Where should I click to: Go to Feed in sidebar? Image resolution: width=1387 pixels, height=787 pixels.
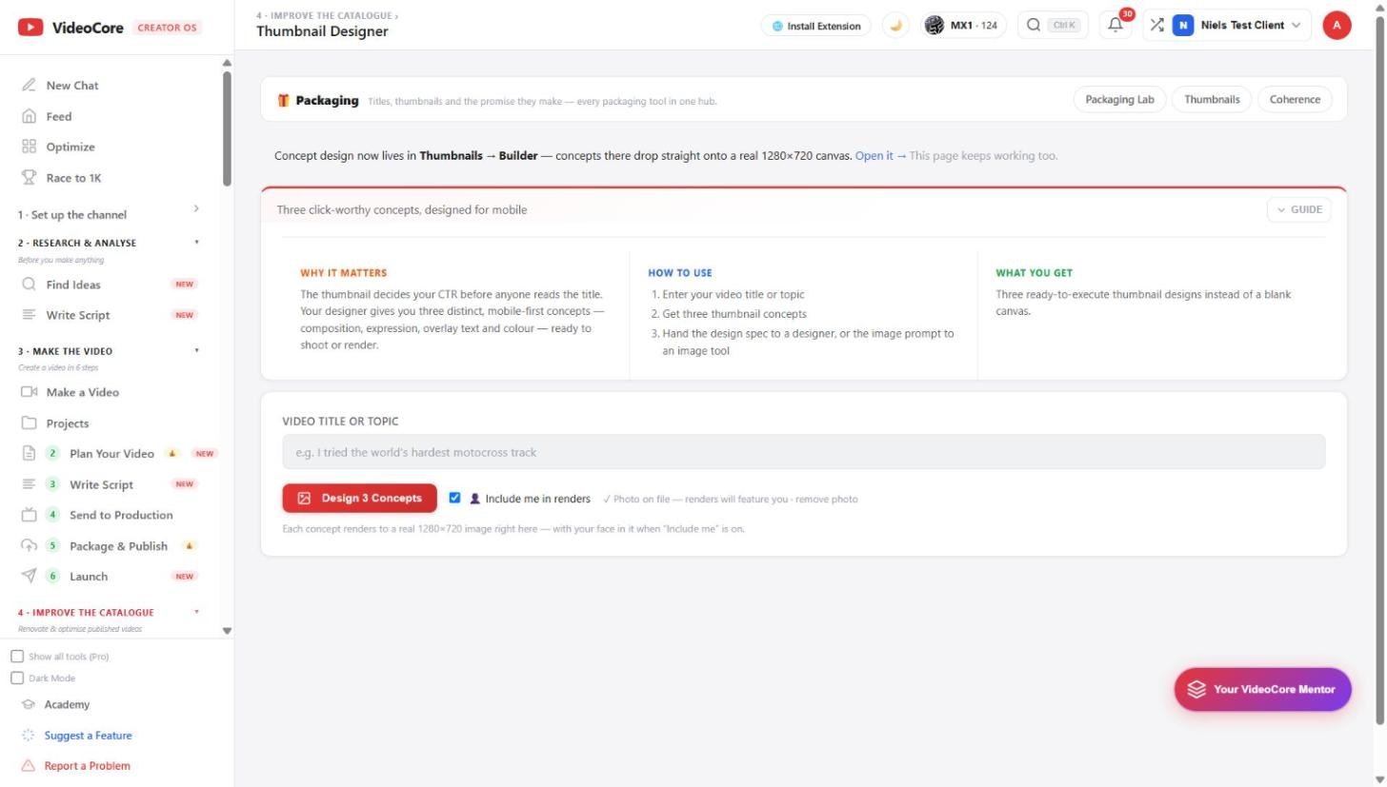pyautogui.click(x=59, y=116)
